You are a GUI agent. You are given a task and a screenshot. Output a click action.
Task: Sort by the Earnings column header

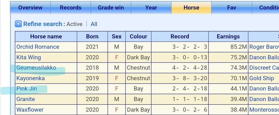(x=228, y=37)
